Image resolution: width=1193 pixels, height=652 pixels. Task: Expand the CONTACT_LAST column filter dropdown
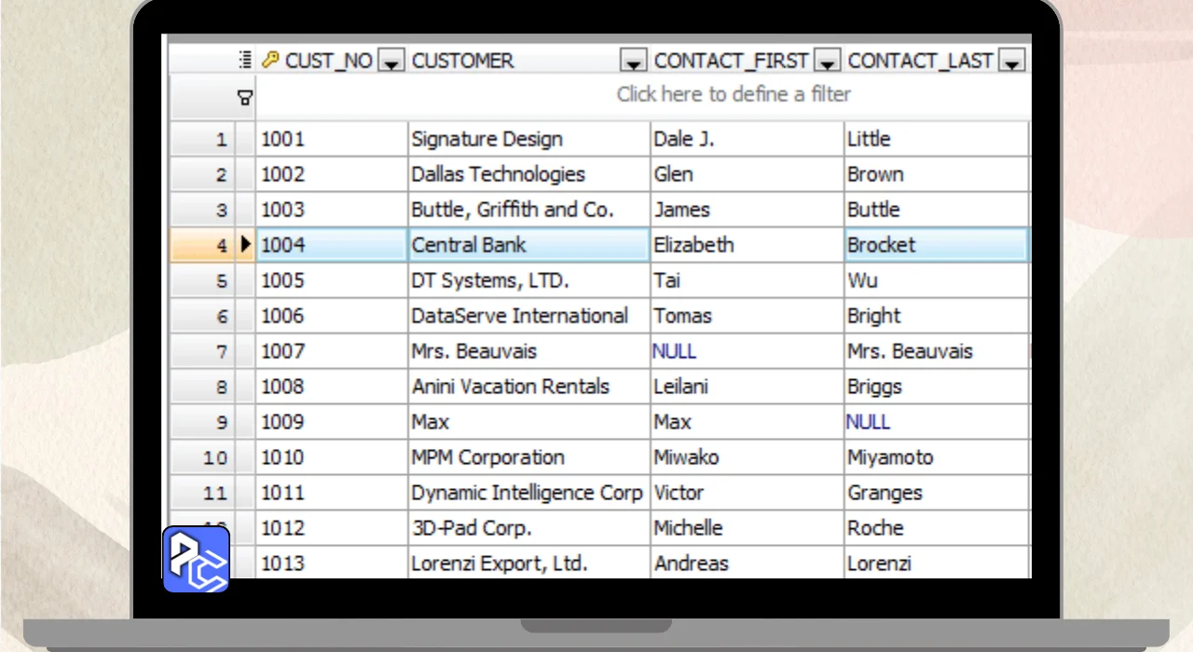pyautogui.click(x=1011, y=61)
